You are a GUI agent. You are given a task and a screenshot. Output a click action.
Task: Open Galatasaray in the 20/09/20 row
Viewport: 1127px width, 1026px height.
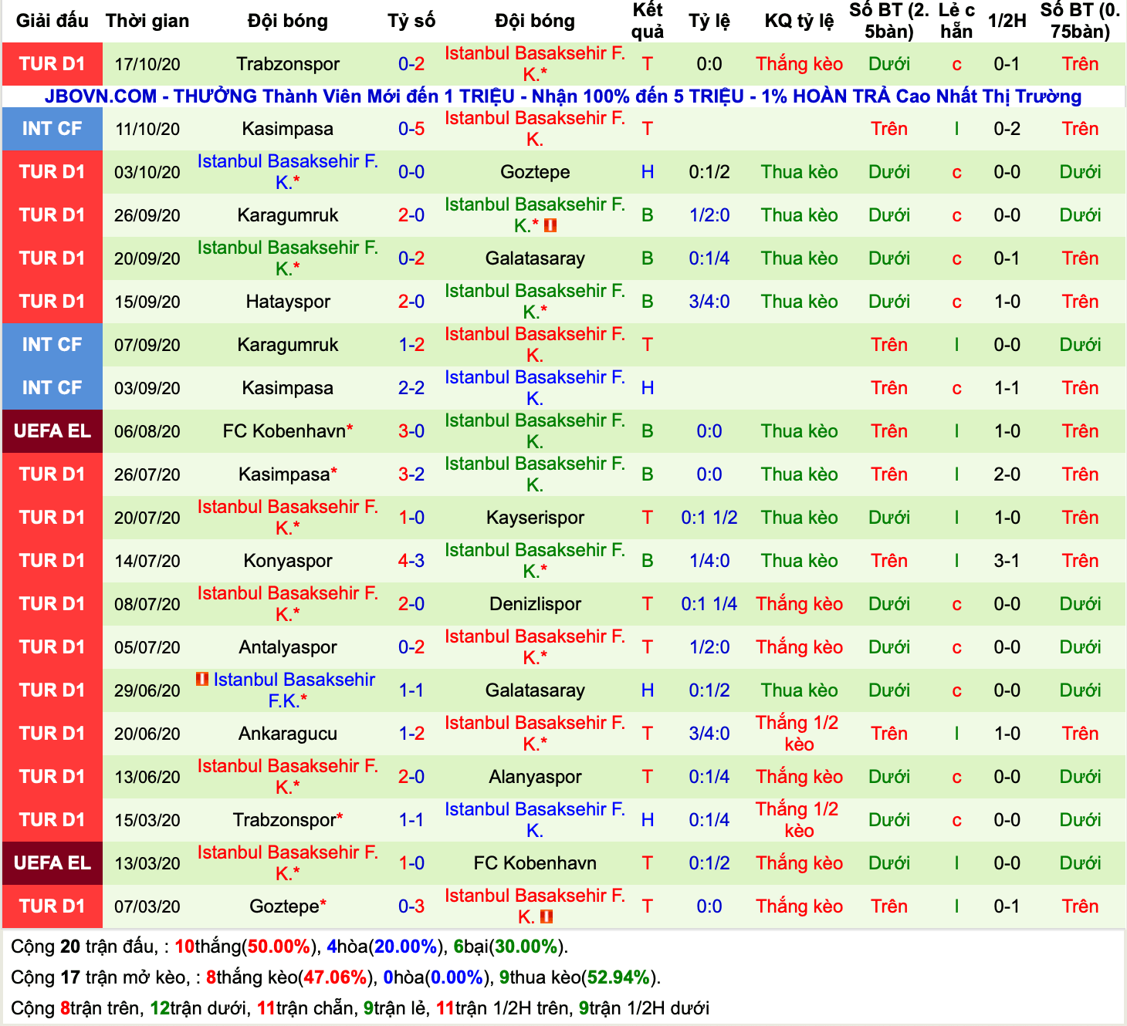535,258
